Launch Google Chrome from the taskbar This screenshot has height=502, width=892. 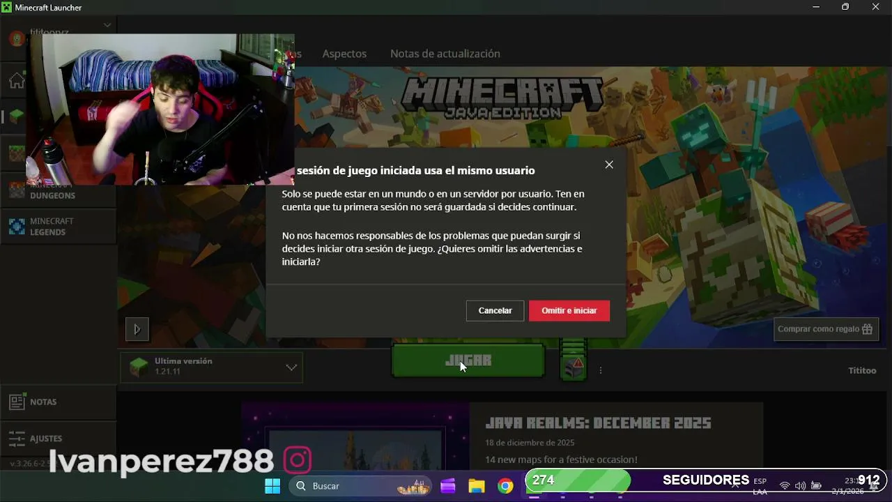pyautogui.click(x=505, y=486)
